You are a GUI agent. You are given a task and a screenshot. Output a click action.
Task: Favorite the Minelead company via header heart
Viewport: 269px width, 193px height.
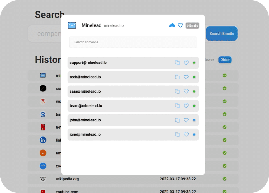181,25
